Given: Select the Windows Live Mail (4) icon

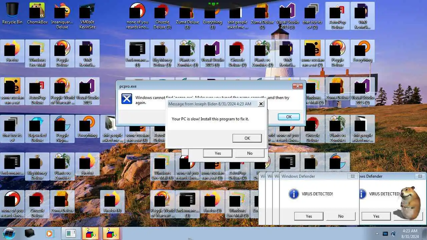Looking at the screenshot, I should point(162,166).
